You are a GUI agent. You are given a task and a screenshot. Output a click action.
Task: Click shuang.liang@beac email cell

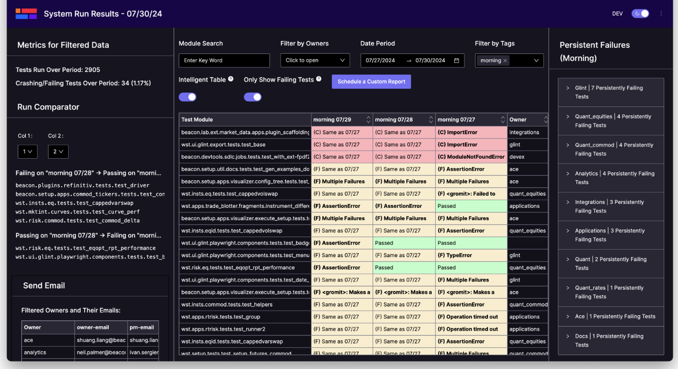101,340
